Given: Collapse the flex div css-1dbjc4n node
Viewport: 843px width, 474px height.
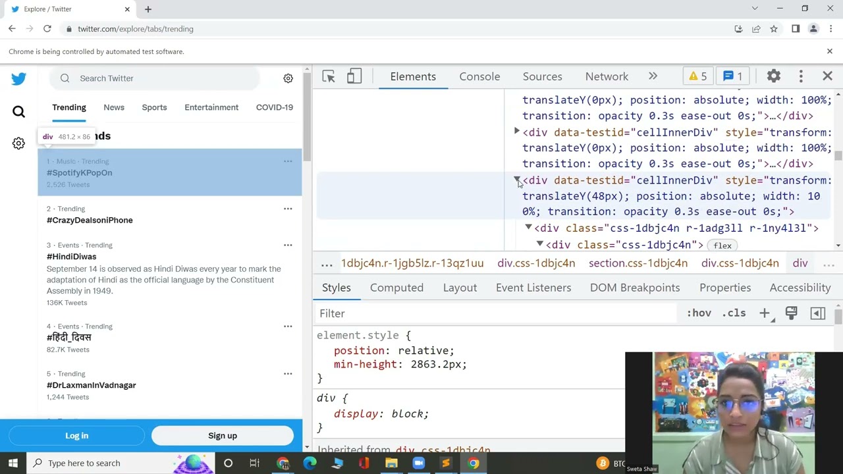Looking at the screenshot, I should point(540,244).
